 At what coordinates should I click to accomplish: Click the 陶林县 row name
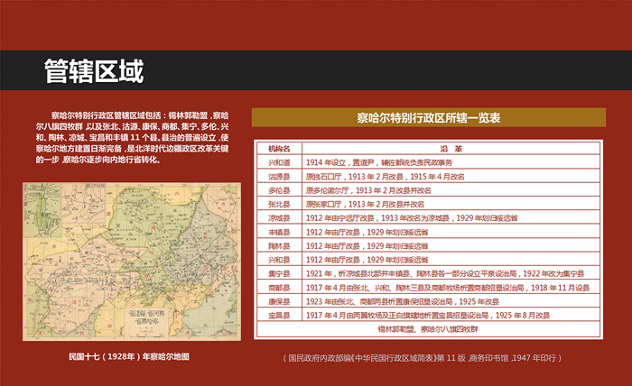(x=279, y=245)
